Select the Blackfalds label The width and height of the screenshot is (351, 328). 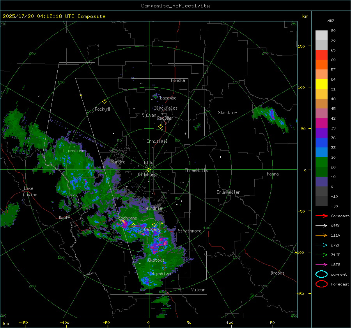click(166, 108)
